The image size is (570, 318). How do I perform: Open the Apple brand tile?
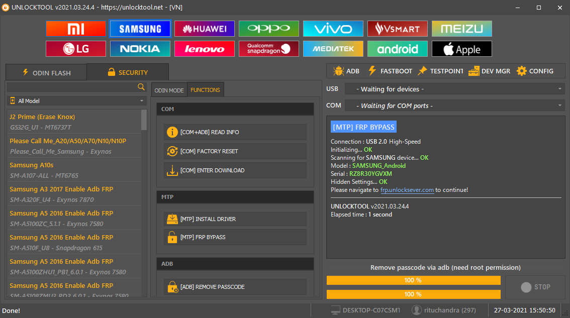click(461, 49)
